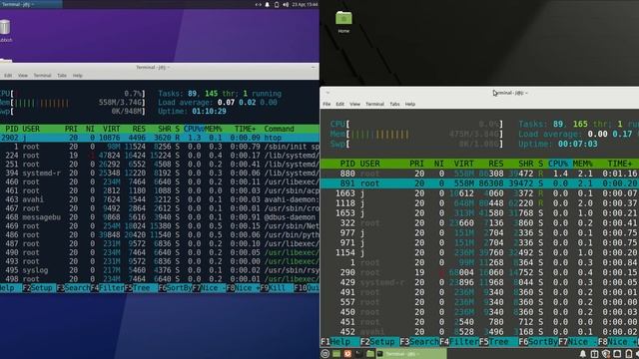Image resolution: width=639 pixels, height=359 pixels.
Task: Open Terminal menu in left terminal window
Action: 42,76
